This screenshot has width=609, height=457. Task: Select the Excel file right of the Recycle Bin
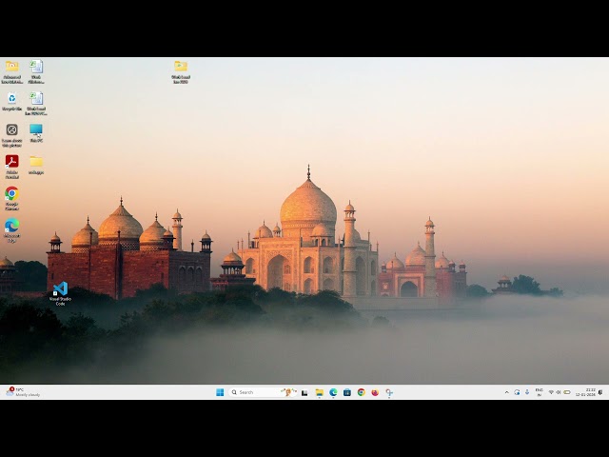pos(36,104)
